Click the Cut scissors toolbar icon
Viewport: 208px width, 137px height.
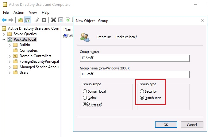coord(37,20)
